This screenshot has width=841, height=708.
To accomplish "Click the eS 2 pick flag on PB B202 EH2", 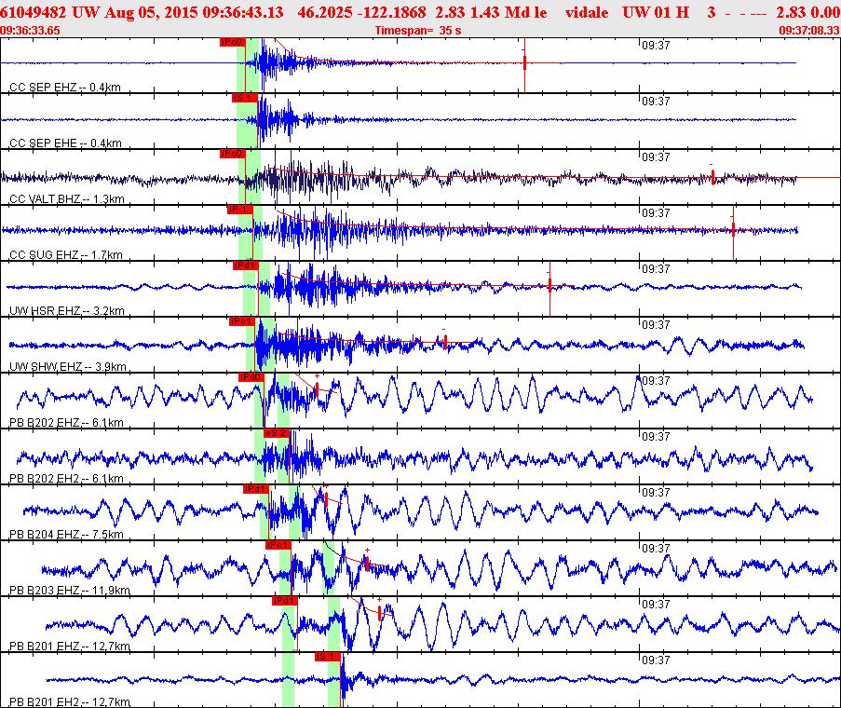I will [276, 433].
